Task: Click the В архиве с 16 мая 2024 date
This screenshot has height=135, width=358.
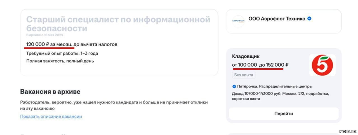Action: 45,35
